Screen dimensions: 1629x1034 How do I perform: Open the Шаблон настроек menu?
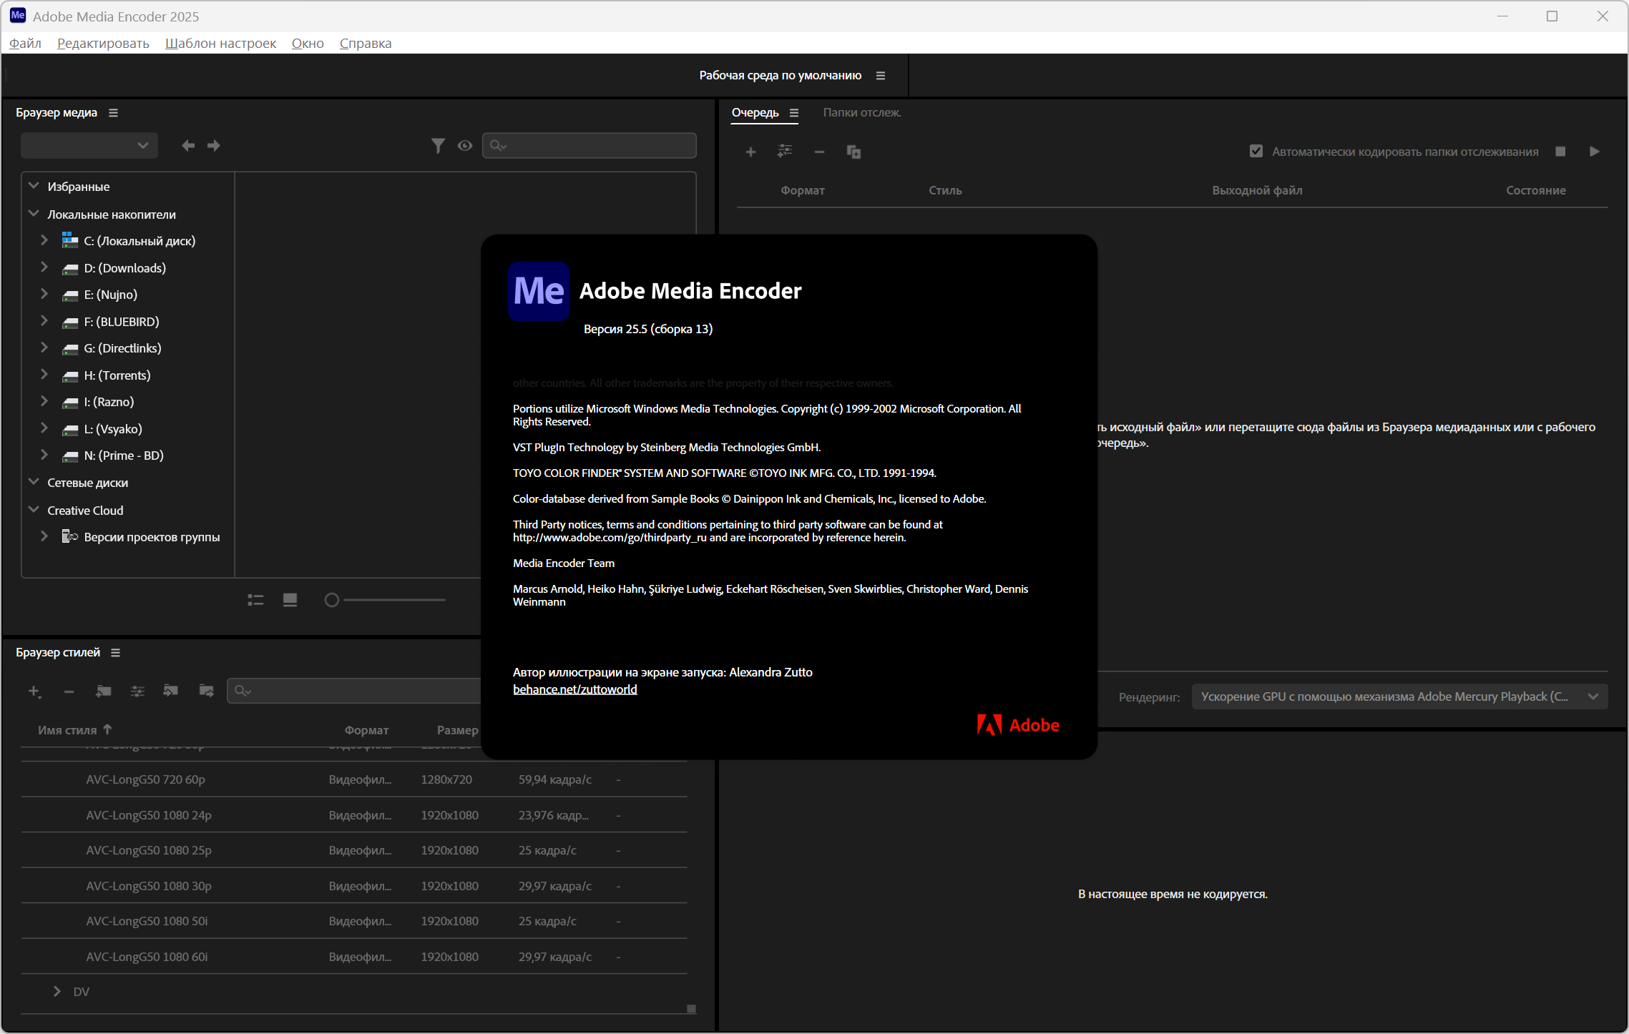coord(220,43)
